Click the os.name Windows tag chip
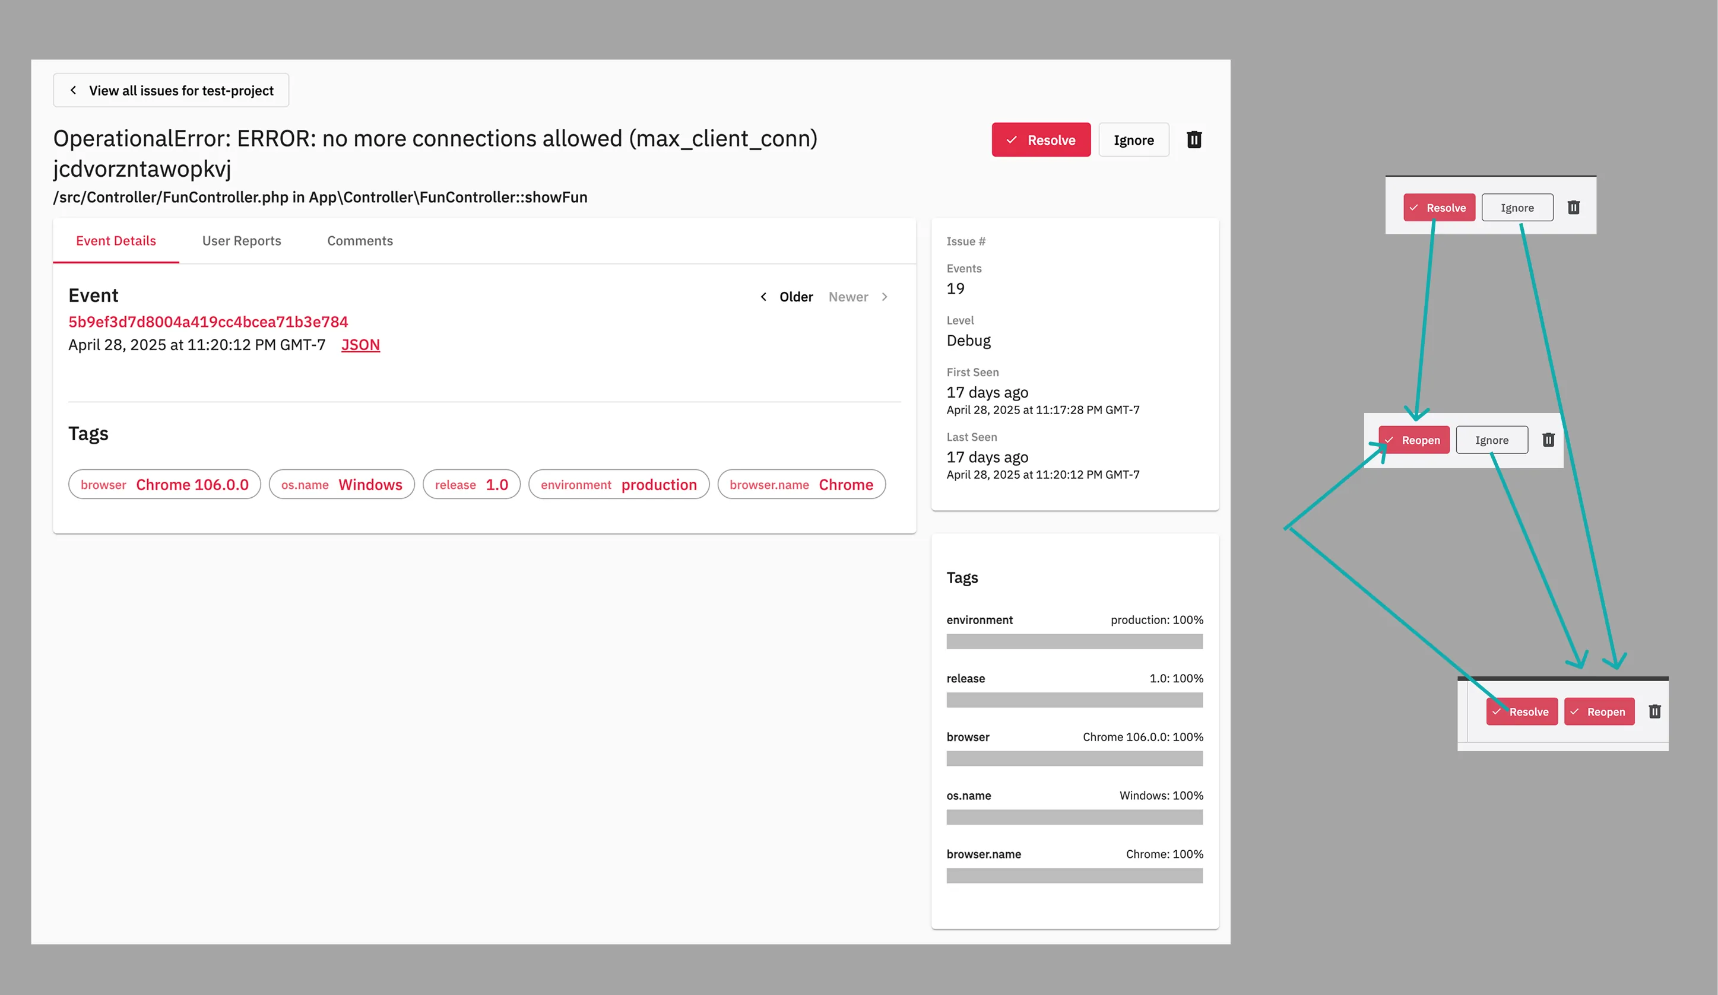 tap(341, 485)
